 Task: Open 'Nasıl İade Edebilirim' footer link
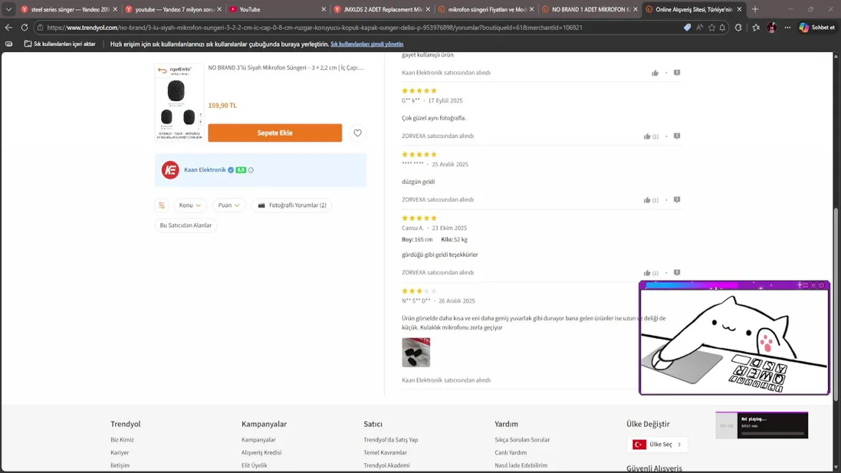[x=521, y=465]
